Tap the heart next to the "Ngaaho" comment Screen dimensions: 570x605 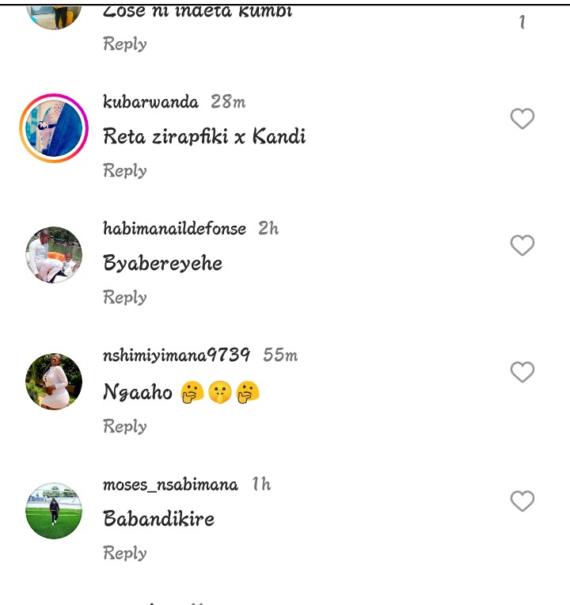pos(522,372)
